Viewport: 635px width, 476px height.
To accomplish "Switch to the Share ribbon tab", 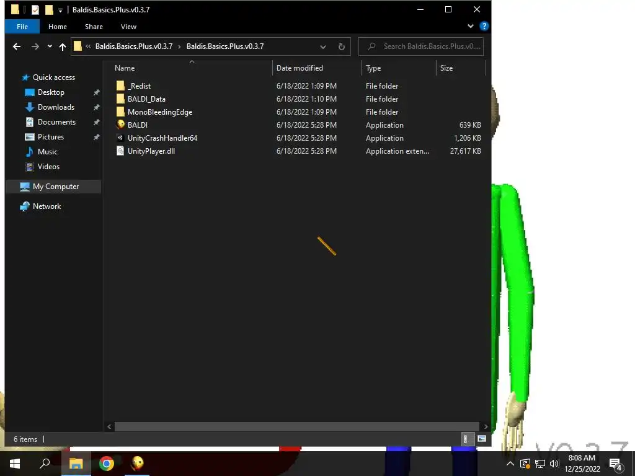I will (94, 27).
